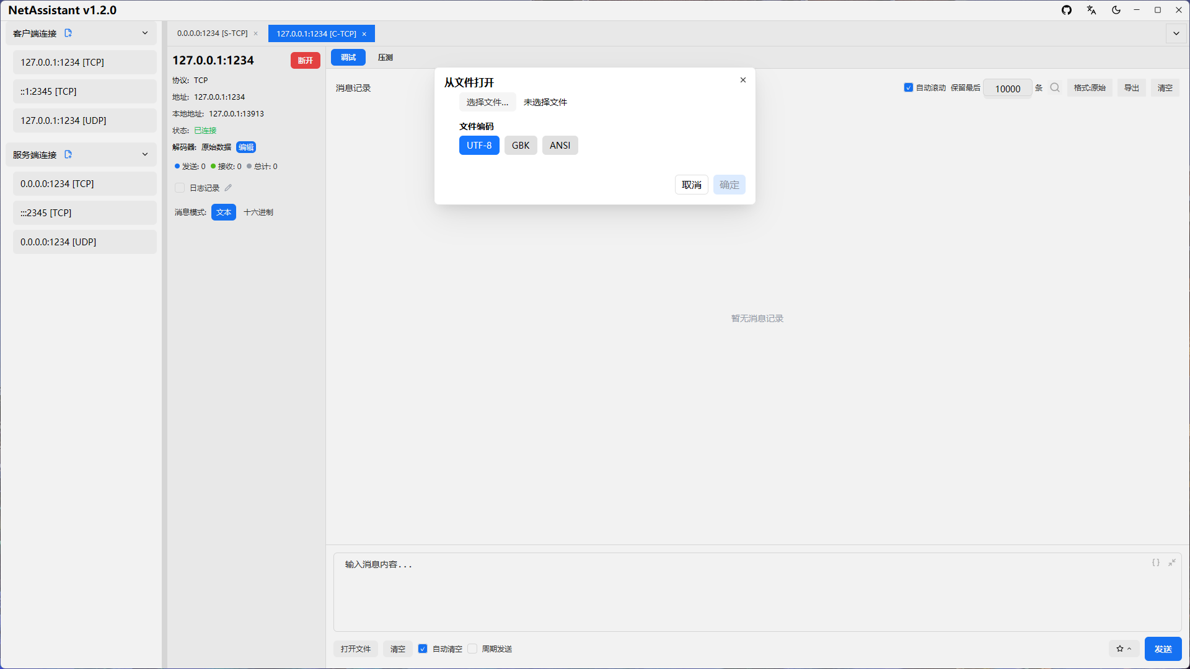The image size is (1190, 669).
Task: Open the tab list dropdown chevron
Action: pos(1176,33)
